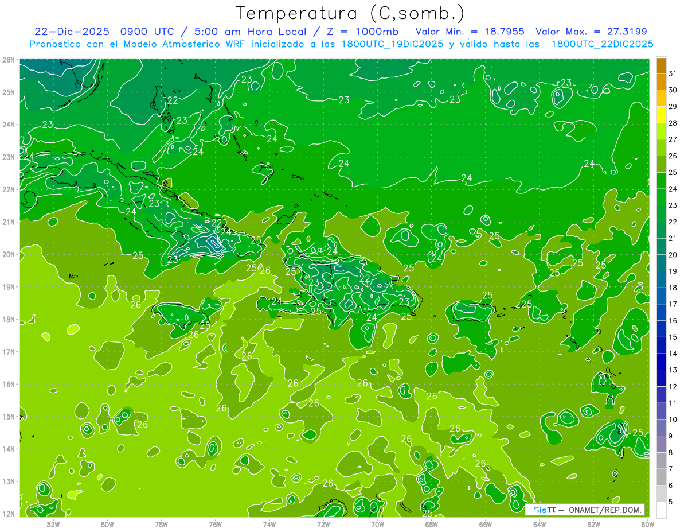Screen dimensions: 688x532
Task: Click latitude axis label "12N"
Action: (x=8, y=514)
